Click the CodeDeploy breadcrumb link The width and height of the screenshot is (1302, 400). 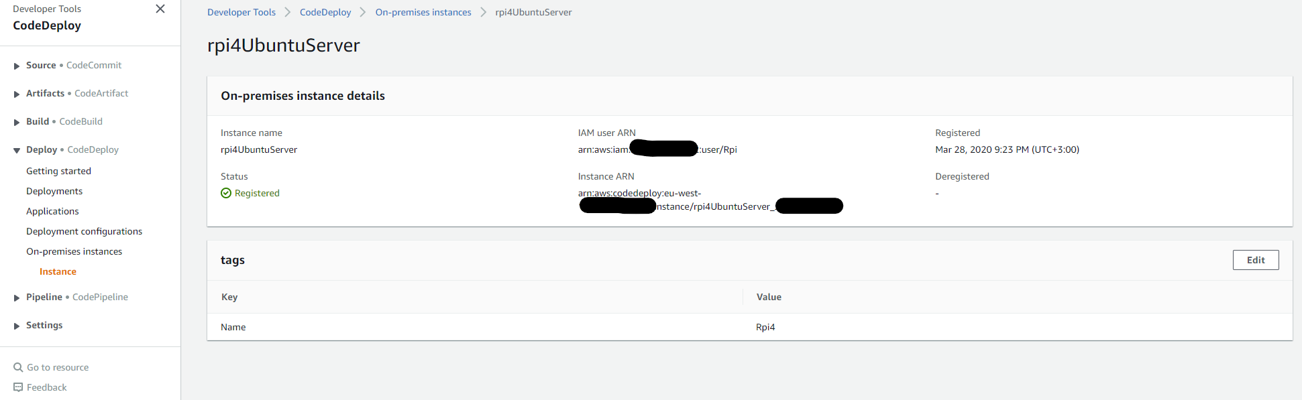[x=325, y=12]
